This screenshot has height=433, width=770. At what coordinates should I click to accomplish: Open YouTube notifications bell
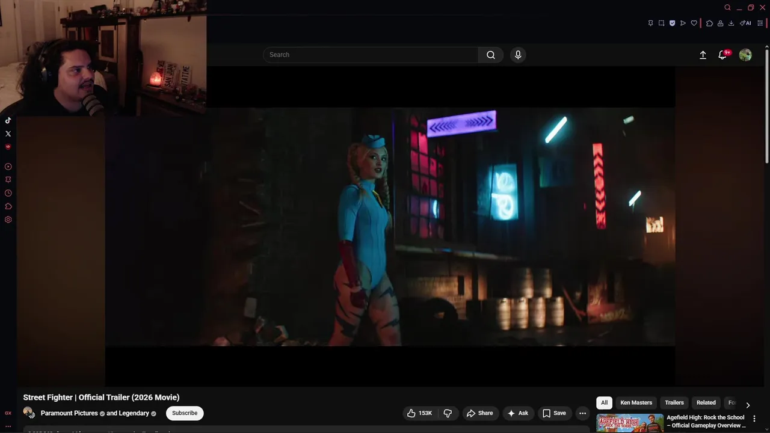(x=722, y=55)
